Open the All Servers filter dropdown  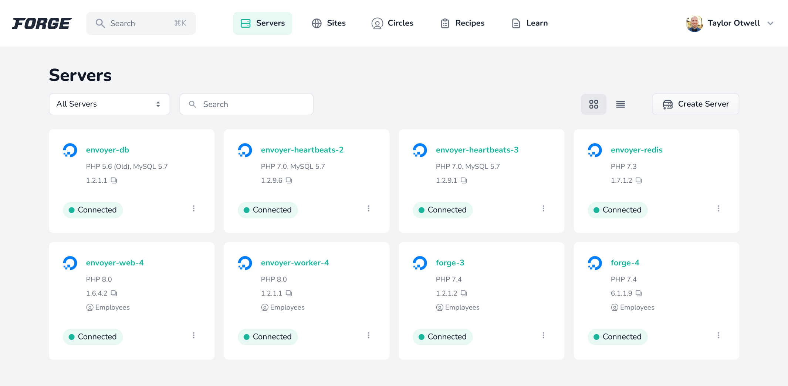pos(109,104)
